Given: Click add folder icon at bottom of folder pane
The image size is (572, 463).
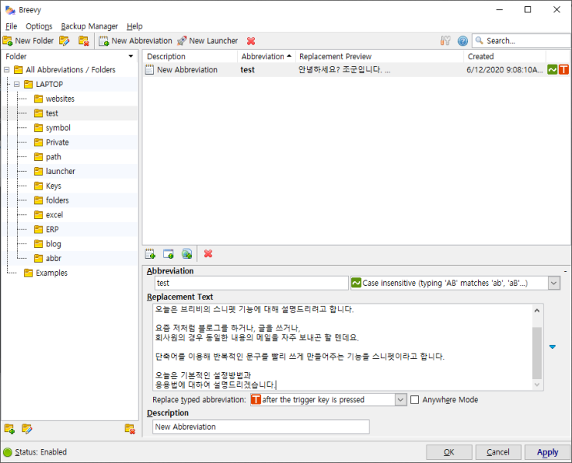Looking at the screenshot, I should click(9, 428).
